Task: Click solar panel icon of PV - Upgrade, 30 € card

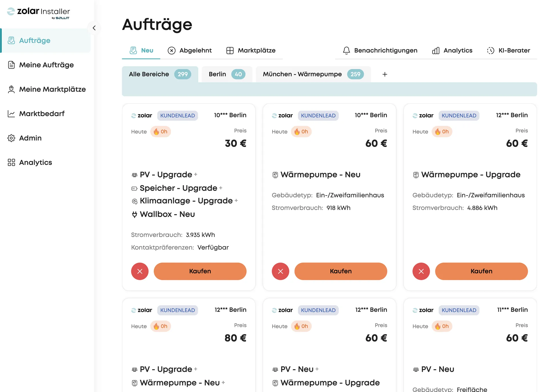Action: pos(134,175)
